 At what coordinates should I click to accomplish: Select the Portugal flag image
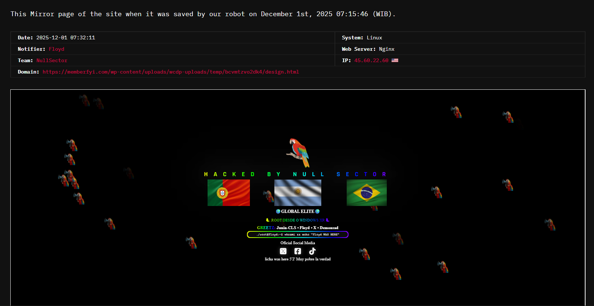[229, 193]
